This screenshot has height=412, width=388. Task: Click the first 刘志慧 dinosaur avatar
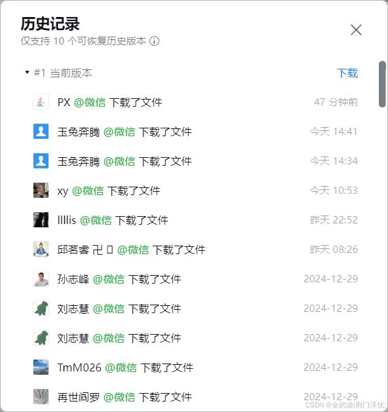(41, 308)
